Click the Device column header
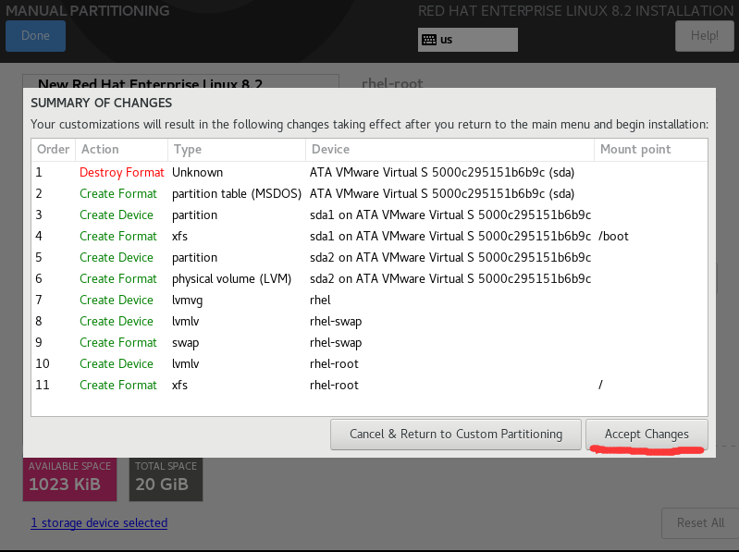This screenshot has width=739, height=552. tap(450, 149)
